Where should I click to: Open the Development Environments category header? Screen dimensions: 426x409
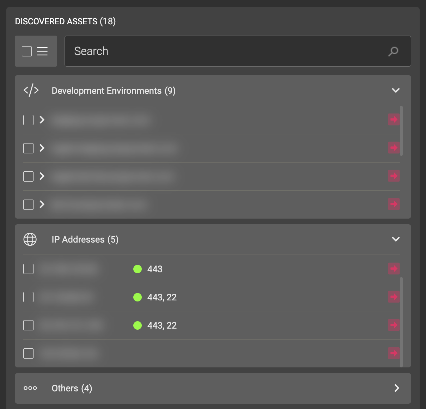(113, 91)
